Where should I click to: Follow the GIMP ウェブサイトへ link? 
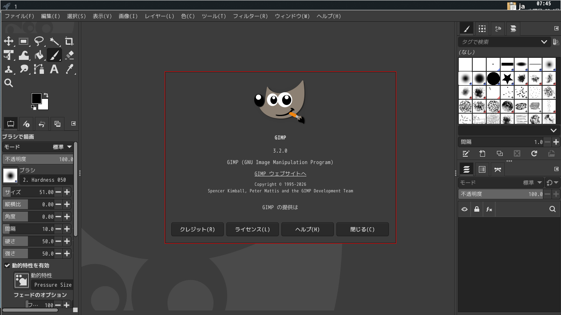[x=280, y=173]
